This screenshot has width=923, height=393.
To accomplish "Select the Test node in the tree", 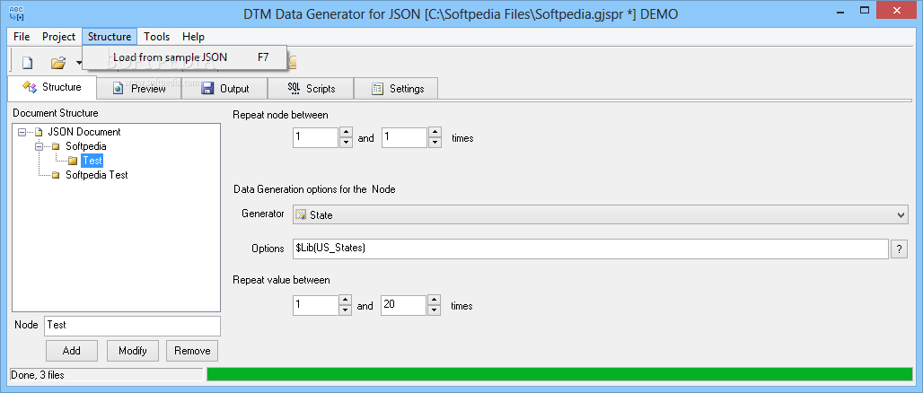I will [x=92, y=160].
